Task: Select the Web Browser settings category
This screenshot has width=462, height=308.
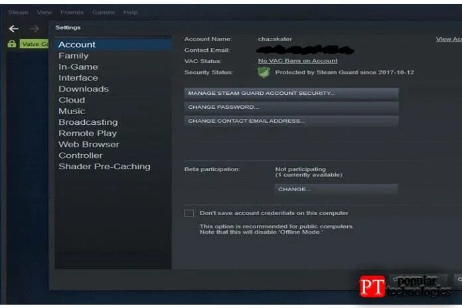Action: pyautogui.click(x=113, y=145)
